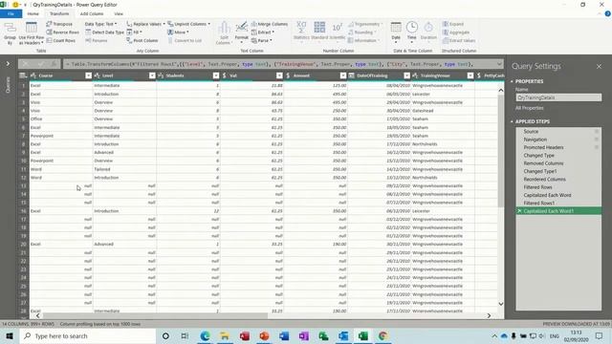The image size is (612, 344).
Task: Open the Extract dropdown
Action: 263,32
